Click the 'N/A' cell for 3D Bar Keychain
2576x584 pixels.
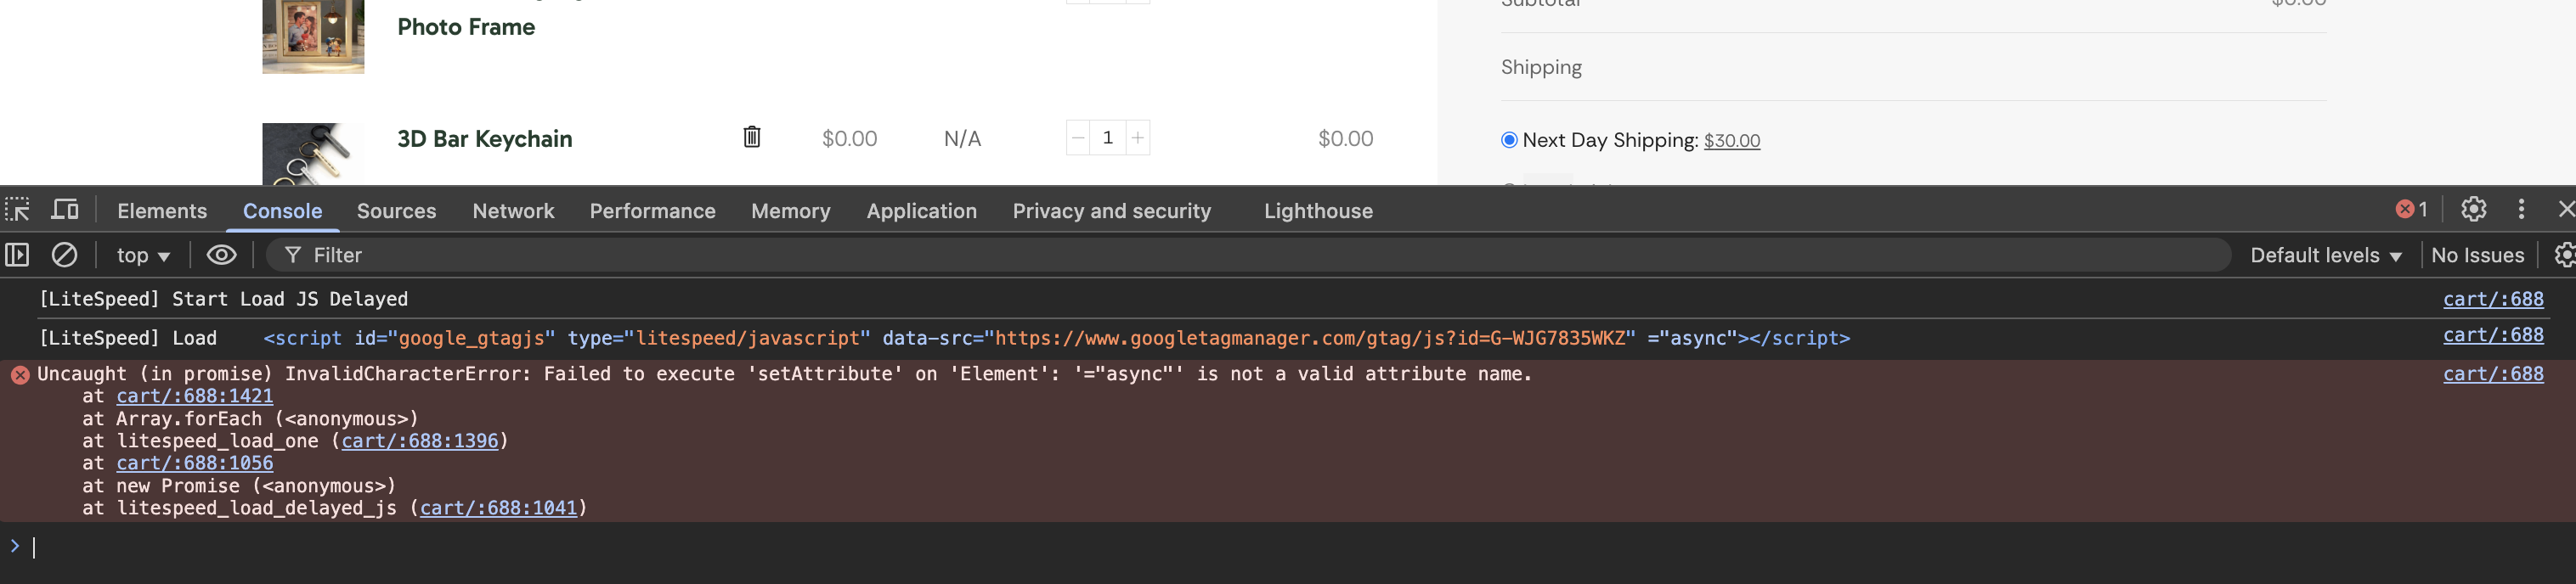[962, 138]
